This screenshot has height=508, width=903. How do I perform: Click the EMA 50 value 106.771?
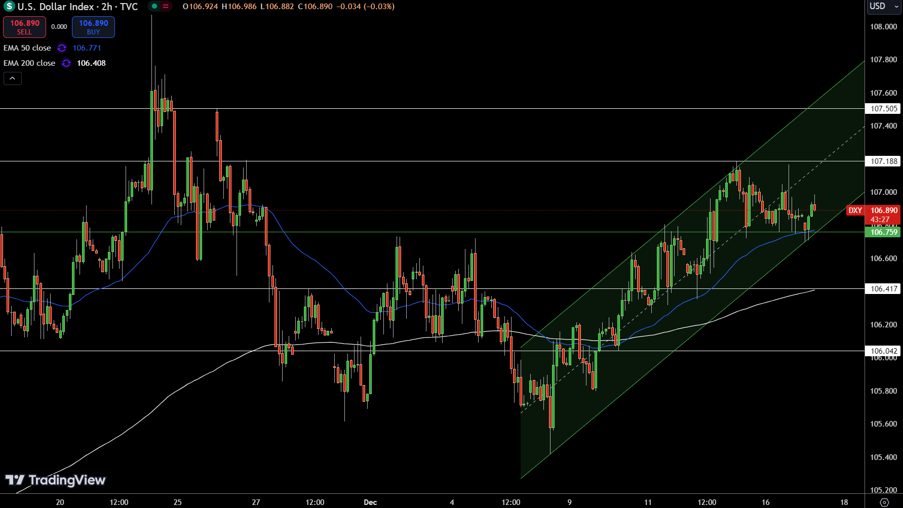pyautogui.click(x=87, y=48)
